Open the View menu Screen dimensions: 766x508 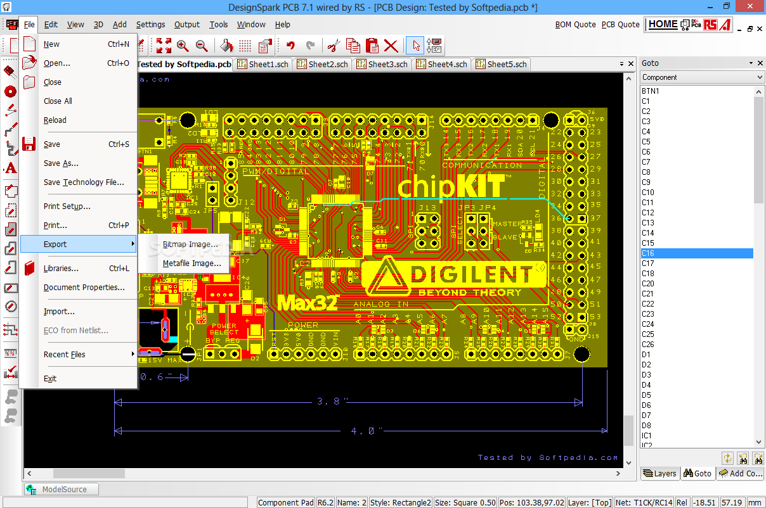75,25
